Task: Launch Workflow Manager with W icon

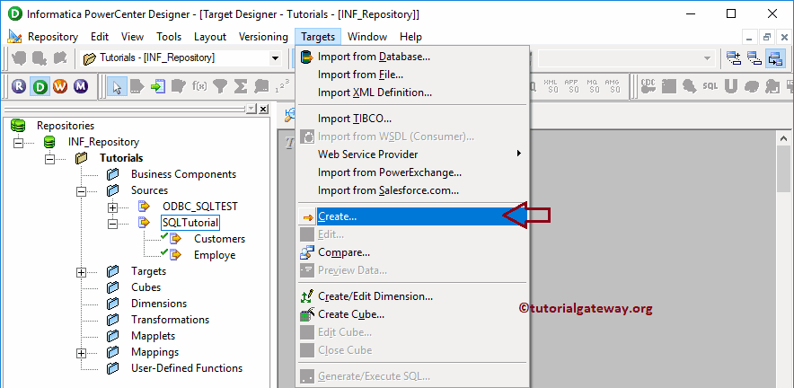Action: tap(60, 86)
